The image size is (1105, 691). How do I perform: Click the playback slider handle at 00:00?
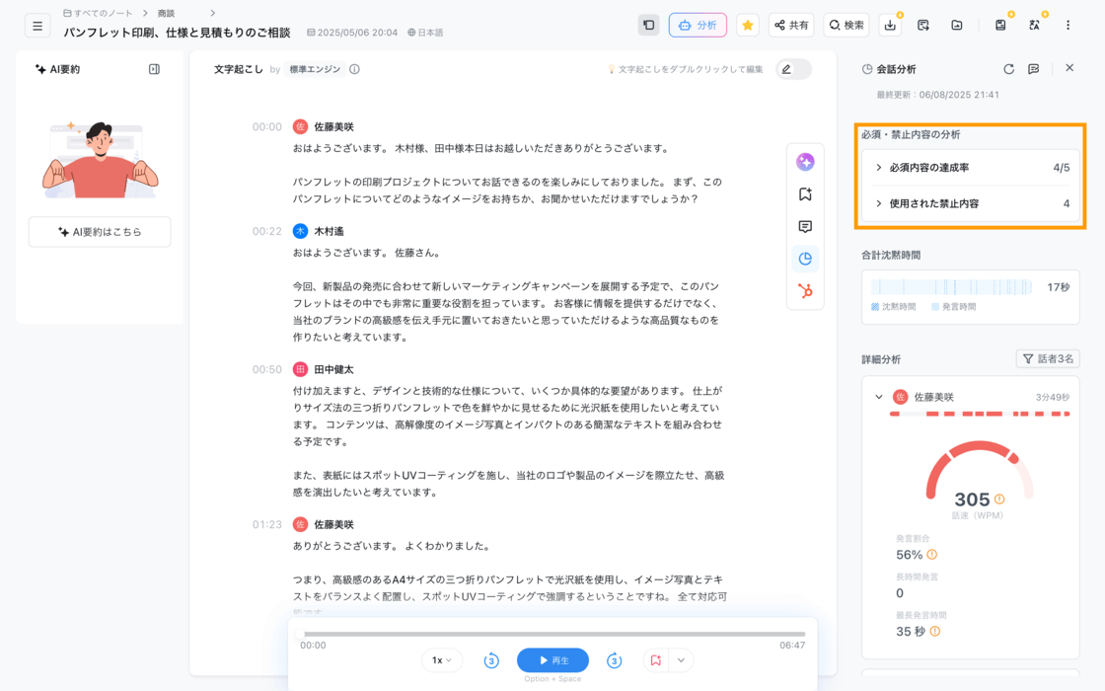pos(301,634)
